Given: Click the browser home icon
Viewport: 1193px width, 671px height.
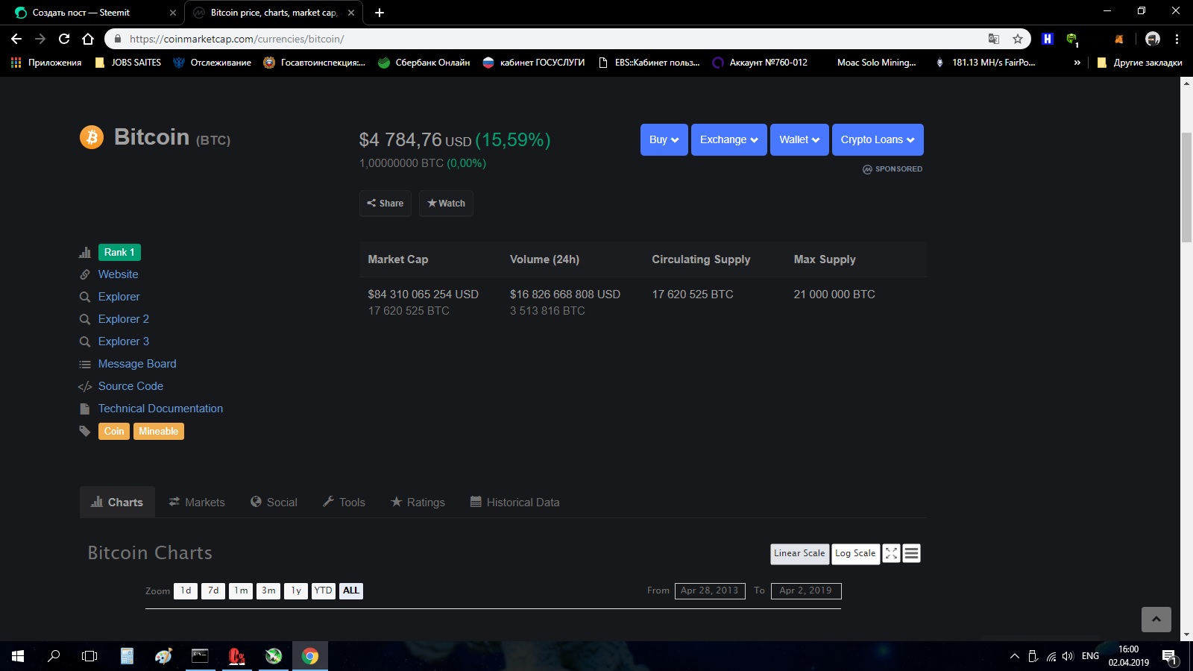Looking at the screenshot, I should pos(88,39).
